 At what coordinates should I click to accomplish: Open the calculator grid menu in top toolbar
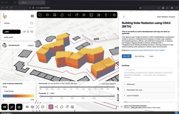(x=91, y=15)
